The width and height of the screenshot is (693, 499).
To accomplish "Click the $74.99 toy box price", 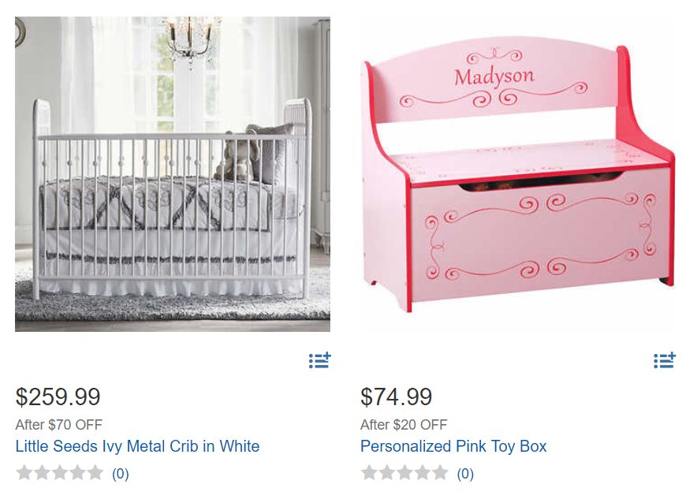I will point(396,397).
